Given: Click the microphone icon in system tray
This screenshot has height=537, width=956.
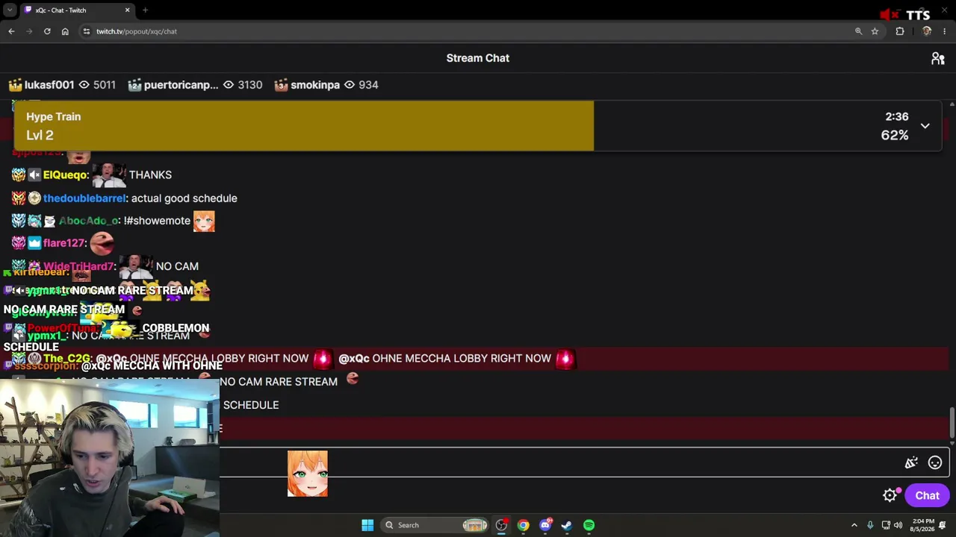Looking at the screenshot, I should click(870, 525).
